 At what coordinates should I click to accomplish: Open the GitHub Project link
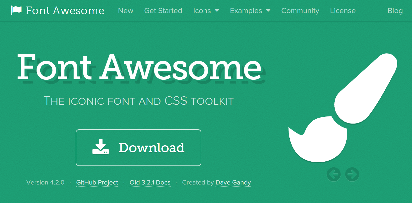click(97, 182)
